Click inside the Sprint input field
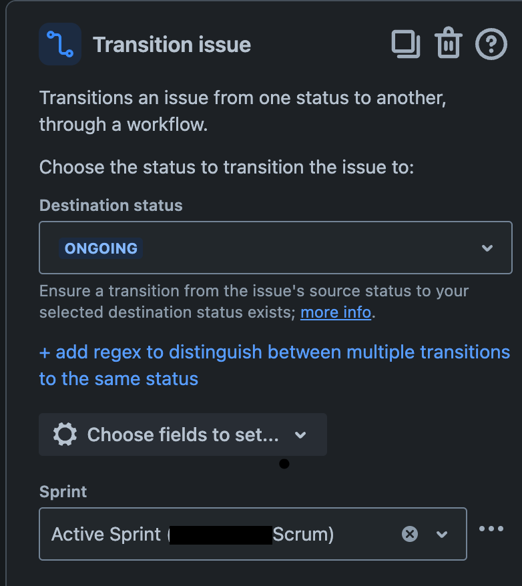 (200, 534)
